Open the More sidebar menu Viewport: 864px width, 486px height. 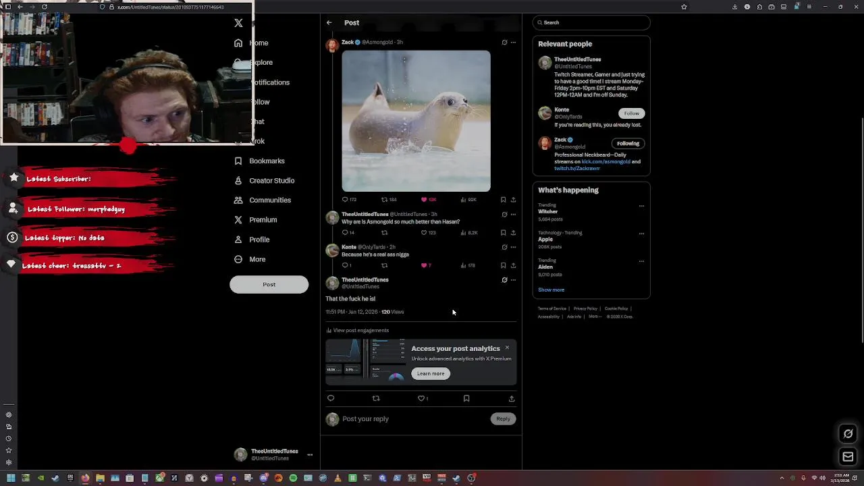tap(249, 259)
